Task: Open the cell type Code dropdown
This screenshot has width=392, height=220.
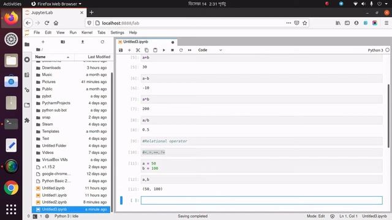Action: (x=209, y=50)
